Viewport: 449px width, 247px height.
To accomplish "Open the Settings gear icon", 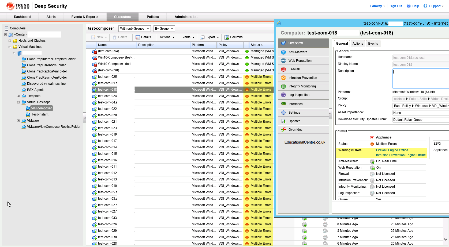I will tap(283, 113).
